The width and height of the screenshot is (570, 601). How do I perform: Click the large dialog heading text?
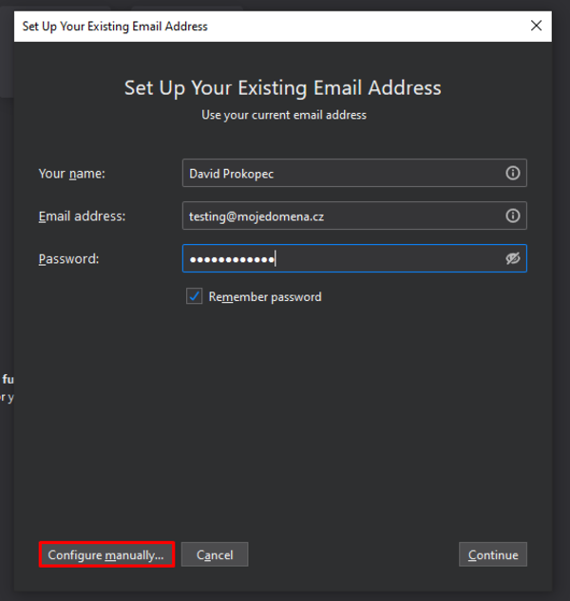coord(283,88)
